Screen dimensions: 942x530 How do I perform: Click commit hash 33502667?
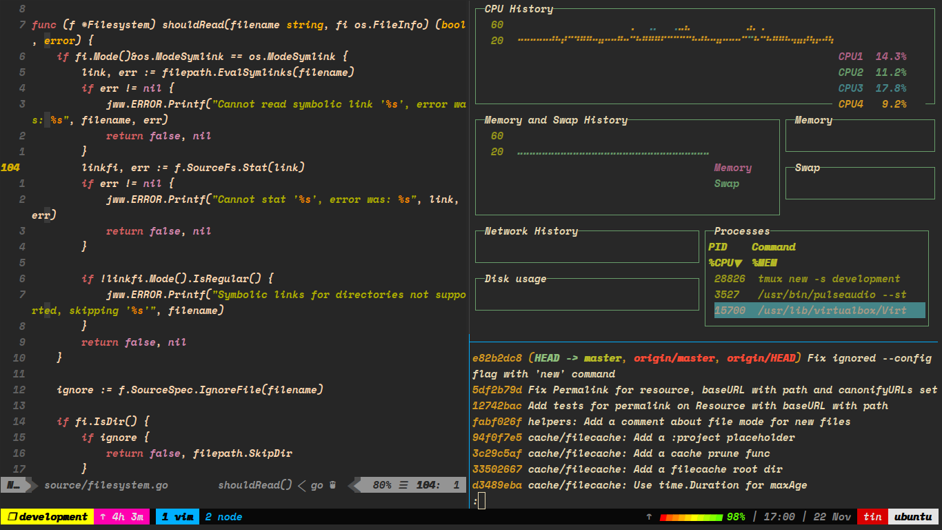point(497,469)
